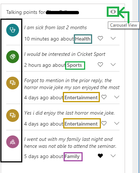Click the pink Family people icon
Image resolution: width=140 pixels, height=173 pixels.
point(12,142)
